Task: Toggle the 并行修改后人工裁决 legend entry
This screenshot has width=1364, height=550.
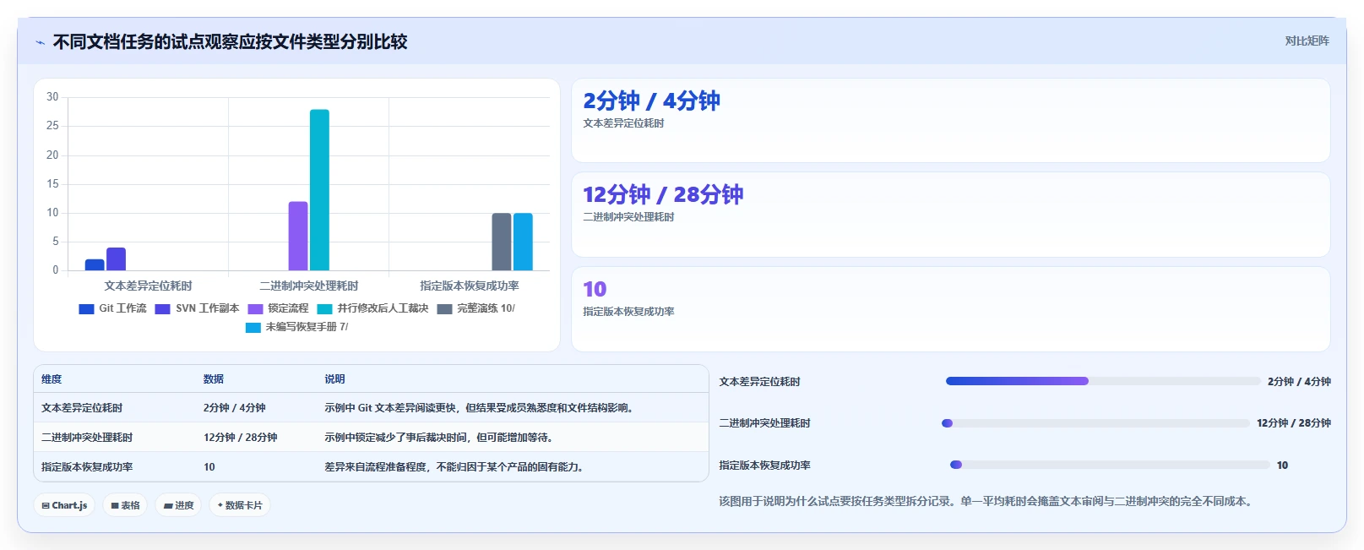Action: coord(372,308)
